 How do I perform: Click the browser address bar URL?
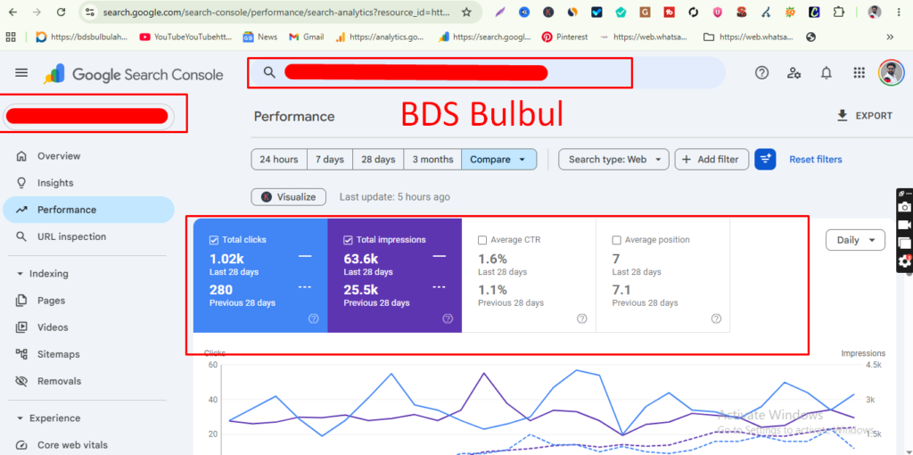276,12
